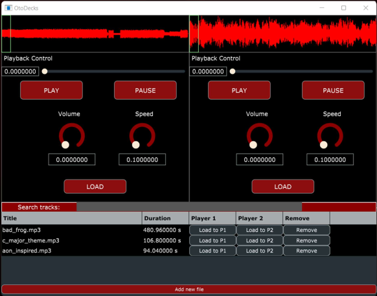Minimize the OtoDecks window
This screenshot has height=296, width=377.
pos(322,8)
